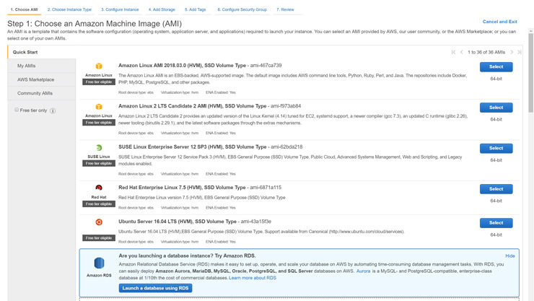534x301 pixels.
Task: Go to next page of AMIs
Action: pyautogui.click(x=512, y=52)
